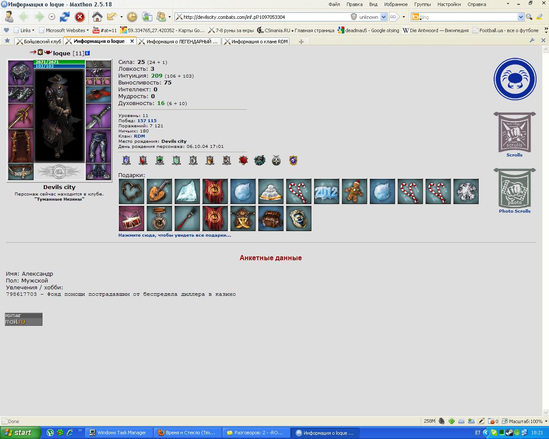The image size is (549, 439).
Task: Open the new tab plus button
Action: pos(301,42)
